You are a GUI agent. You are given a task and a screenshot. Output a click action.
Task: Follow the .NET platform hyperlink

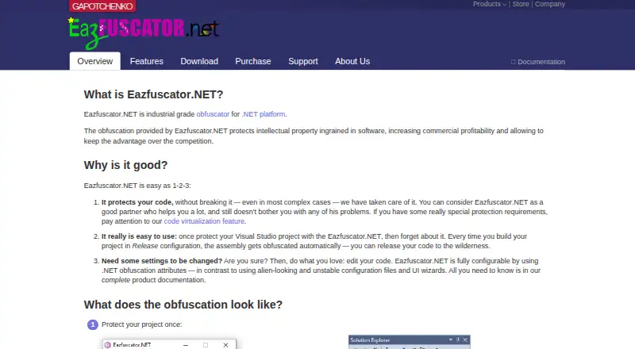pyautogui.click(x=264, y=114)
